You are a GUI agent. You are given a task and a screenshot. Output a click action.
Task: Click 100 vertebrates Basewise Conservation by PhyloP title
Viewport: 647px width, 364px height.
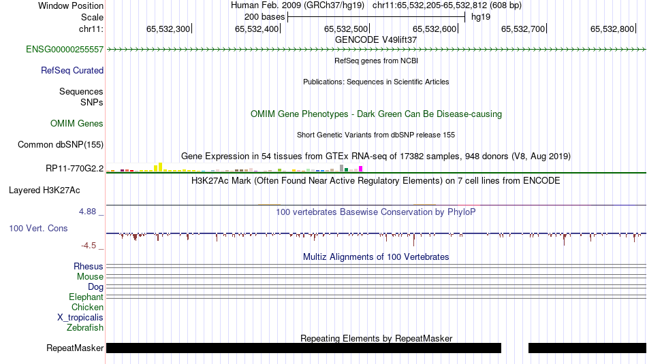(376, 212)
